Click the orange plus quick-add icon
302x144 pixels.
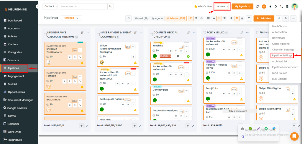click(x=264, y=6)
